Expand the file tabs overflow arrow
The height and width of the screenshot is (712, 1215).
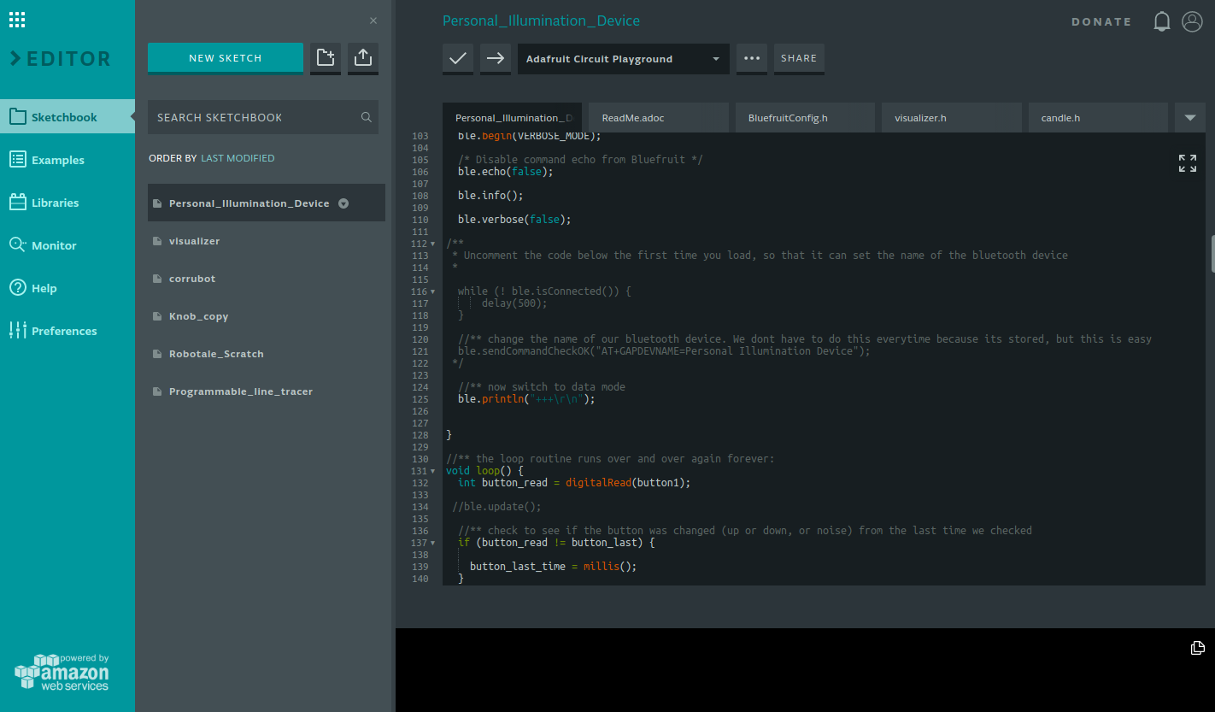coord(1189,117)
